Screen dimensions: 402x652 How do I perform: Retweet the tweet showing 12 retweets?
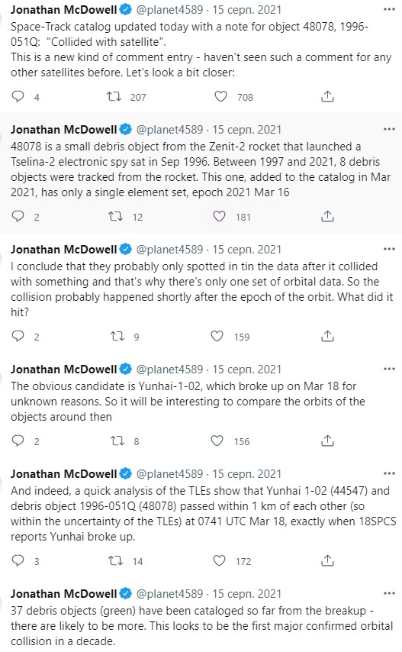tap(115, 216)
